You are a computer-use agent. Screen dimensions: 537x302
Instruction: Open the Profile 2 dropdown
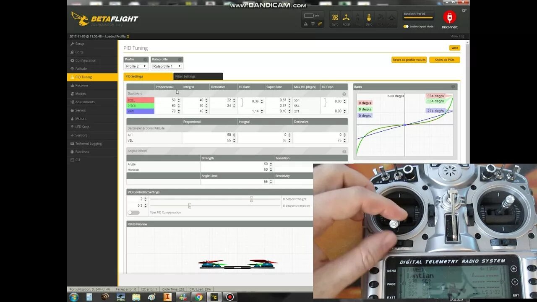click(x=136, y=66)
